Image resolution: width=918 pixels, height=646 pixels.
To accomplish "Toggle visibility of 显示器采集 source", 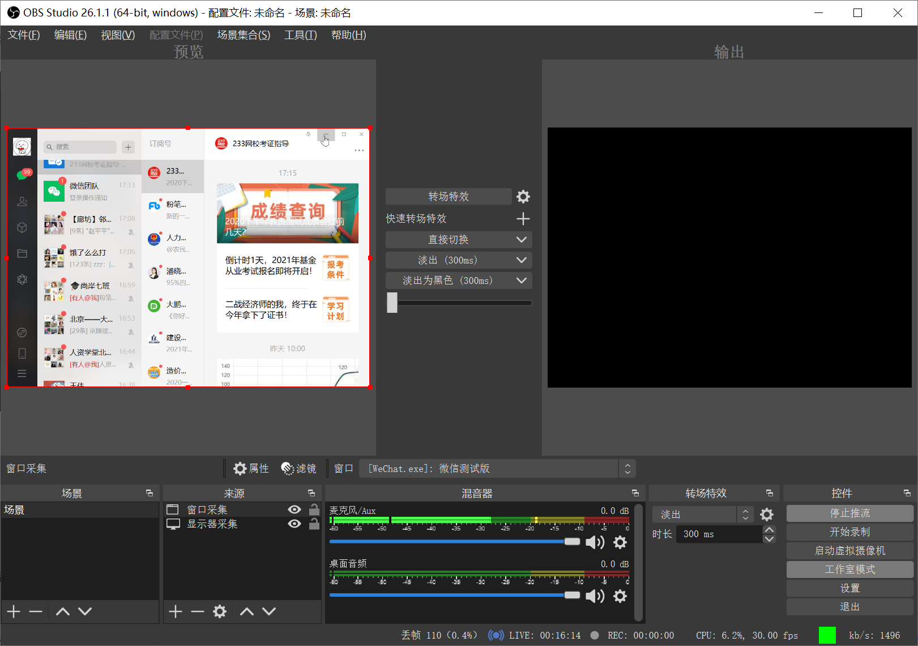I will tap(294, 524).
